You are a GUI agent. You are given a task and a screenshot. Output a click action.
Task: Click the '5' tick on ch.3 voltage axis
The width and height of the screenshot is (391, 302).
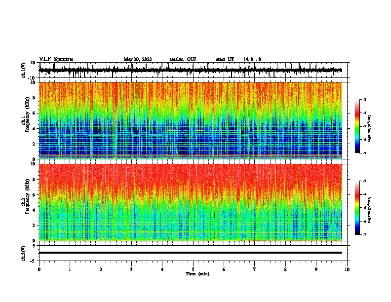(x=34, y=245)
